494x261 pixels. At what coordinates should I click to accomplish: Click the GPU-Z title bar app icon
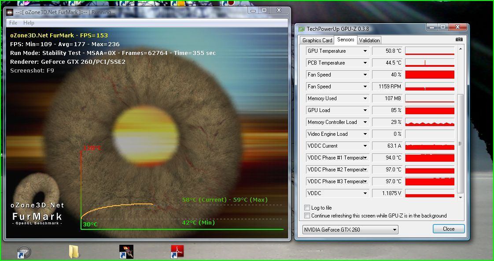pyautogui.click(x=302, y=29)
